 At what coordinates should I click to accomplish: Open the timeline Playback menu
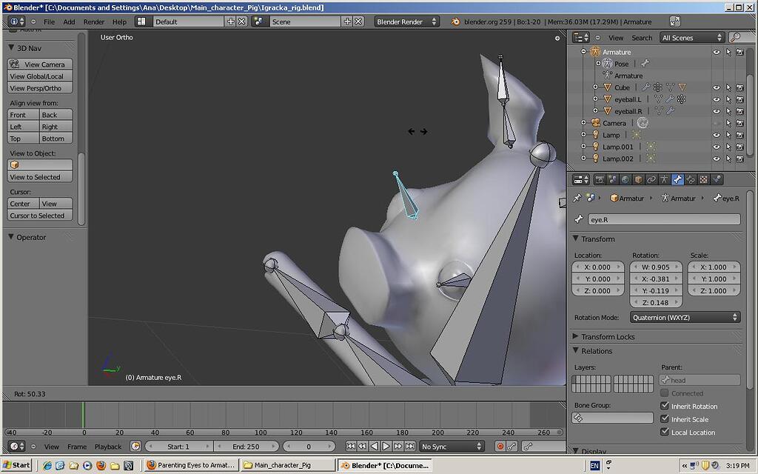pos(108,447)
